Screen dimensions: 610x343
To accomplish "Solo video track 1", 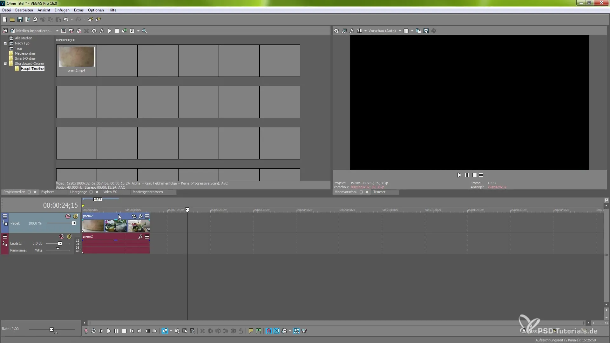I will (76, 216).
